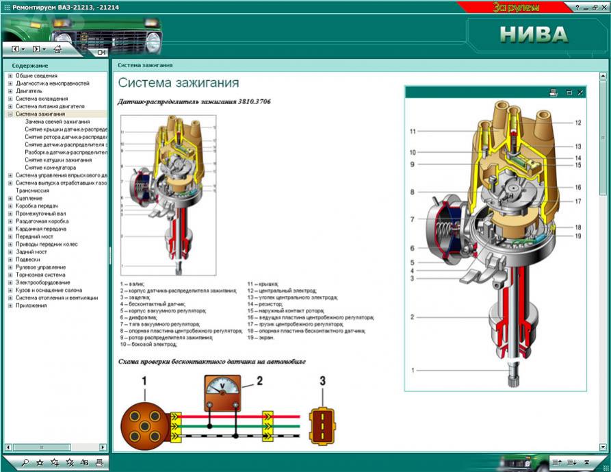Screen dimensions: 611x472
Task: Select Кузов и оснащение салона entry
Action: click(49, 290)
